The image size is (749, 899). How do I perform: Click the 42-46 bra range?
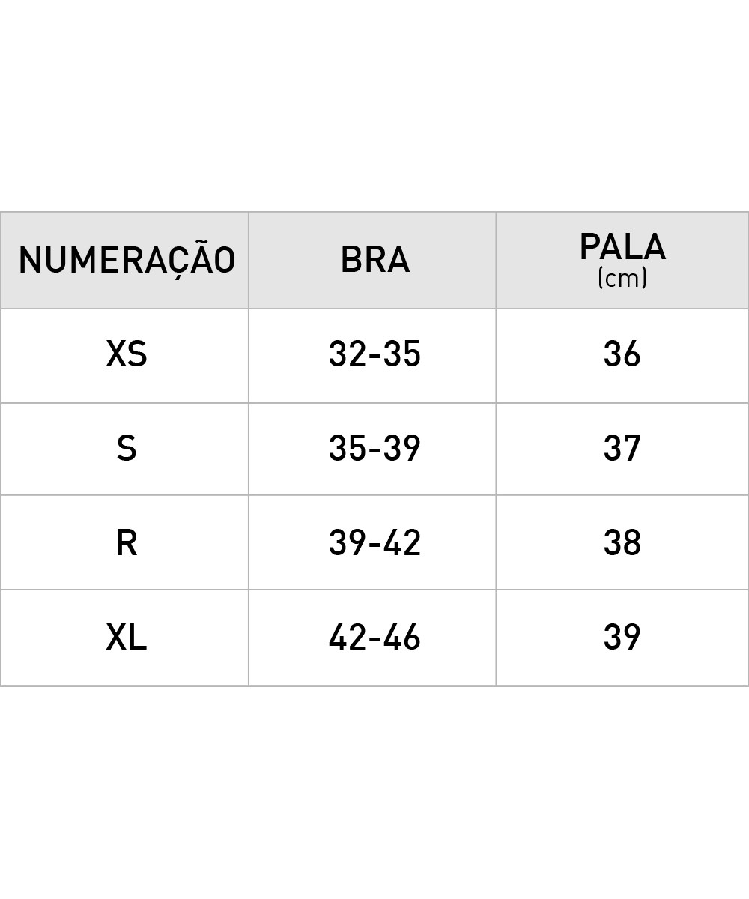pyautogui.click(x=374, y=638)
